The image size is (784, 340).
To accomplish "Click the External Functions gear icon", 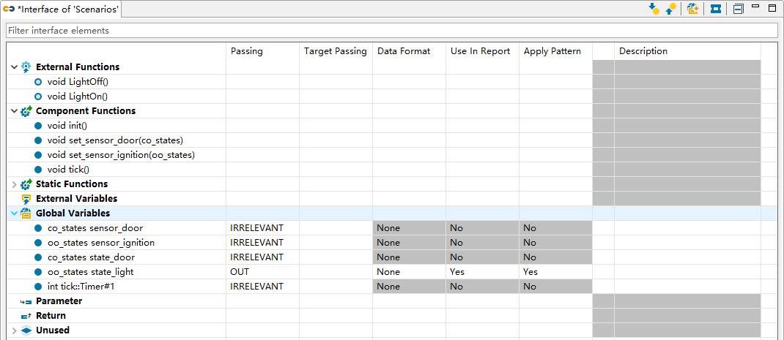I will (26, 67).
